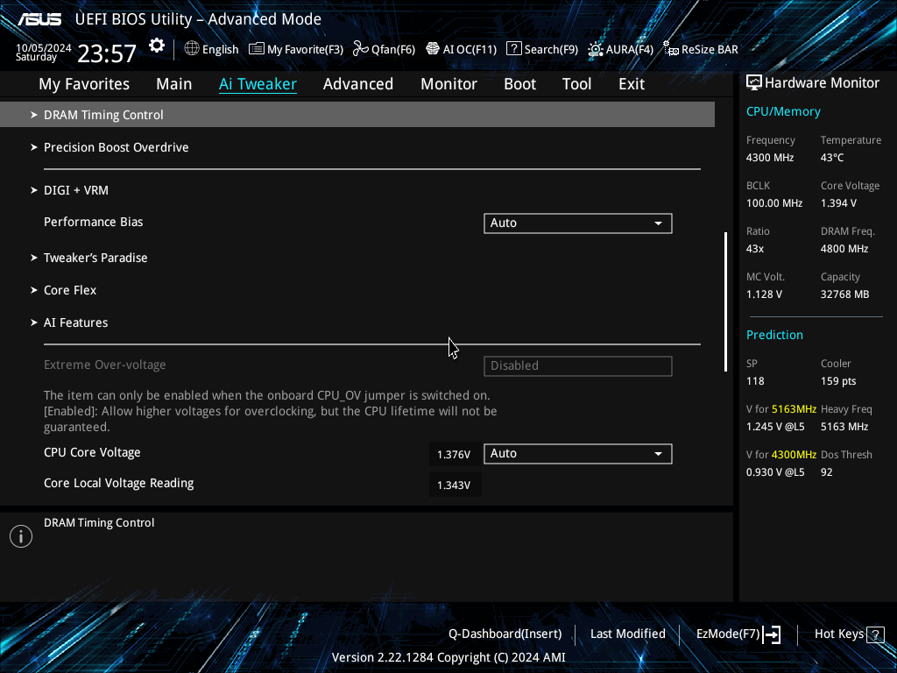The image size is (897, 673).
Task: Click the Qfan fan icon
Action: tap(360, 49)
